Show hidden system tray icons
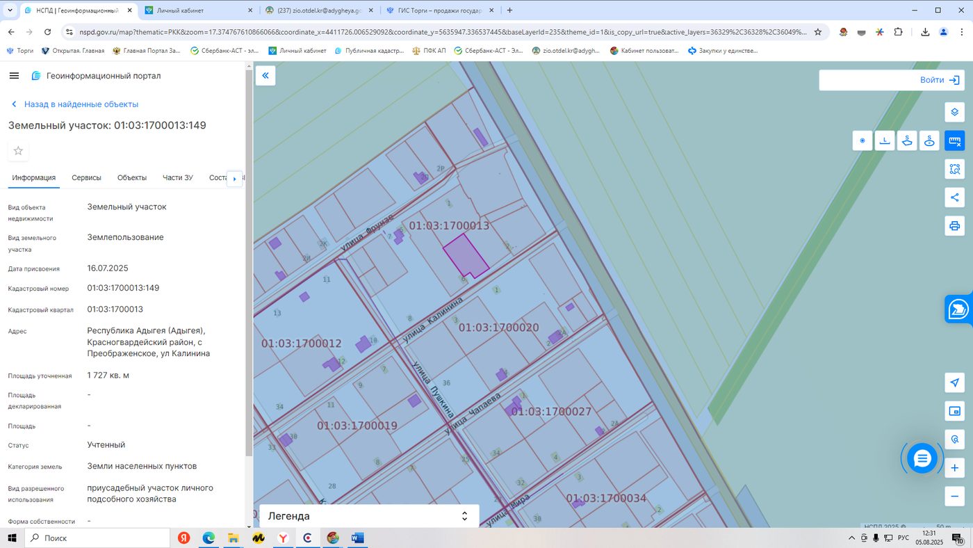Image resolution: width=973 pixels, height=548 pixels. tap(852, 538)
